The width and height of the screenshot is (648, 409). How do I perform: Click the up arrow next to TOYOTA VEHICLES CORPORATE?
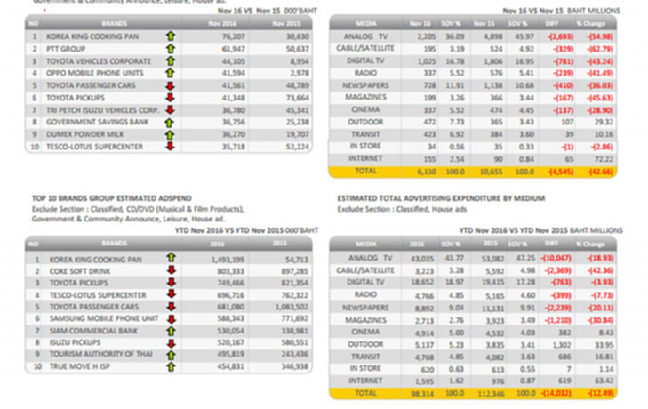pyautogui.click(x=171, y=61)
